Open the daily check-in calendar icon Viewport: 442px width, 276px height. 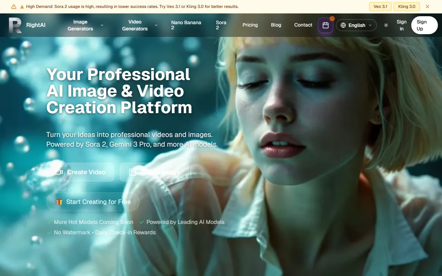[325, 25]
